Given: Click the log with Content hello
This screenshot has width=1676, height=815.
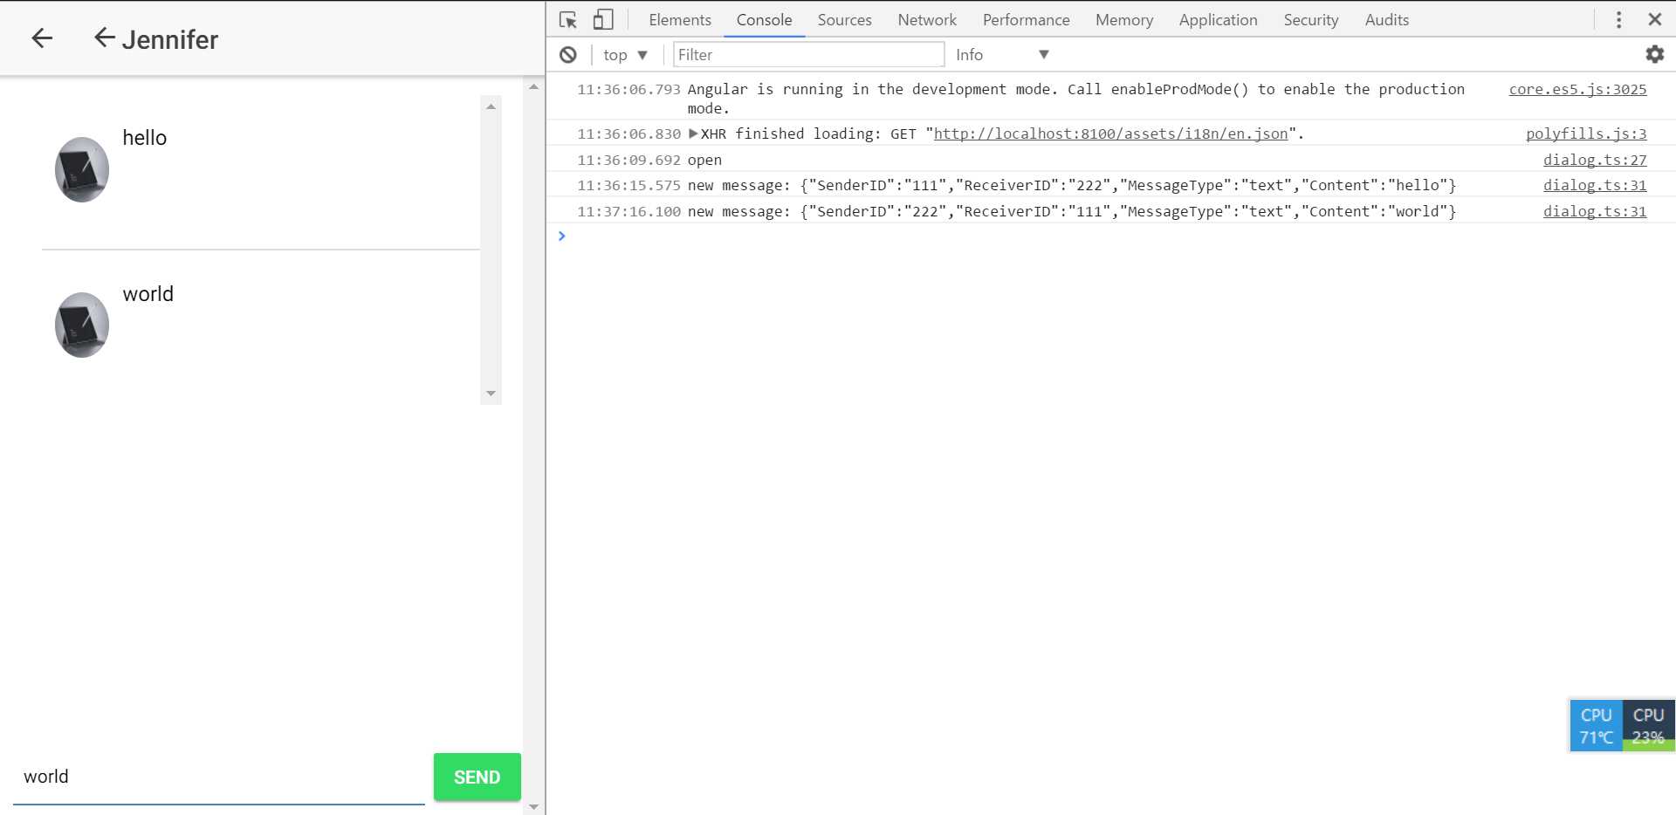Looking at the screenshot, I should [1072, 185].
